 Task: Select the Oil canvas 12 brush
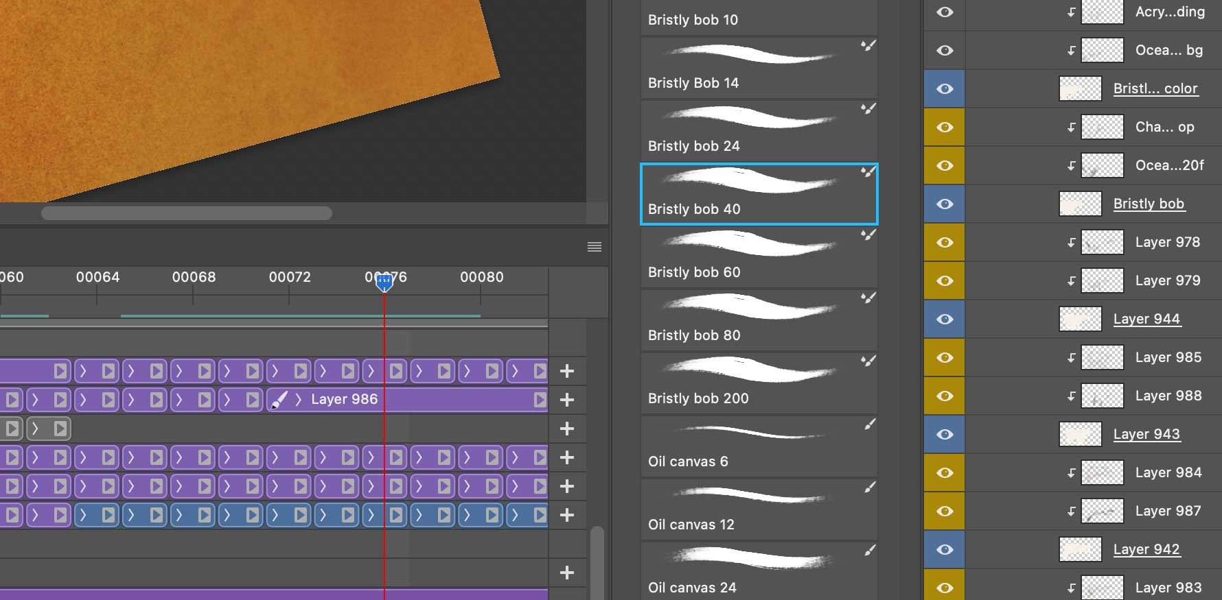(x=759, y=508)
